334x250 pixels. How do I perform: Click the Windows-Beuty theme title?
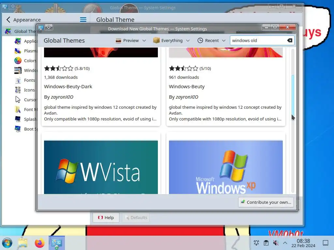coord(187,87)
